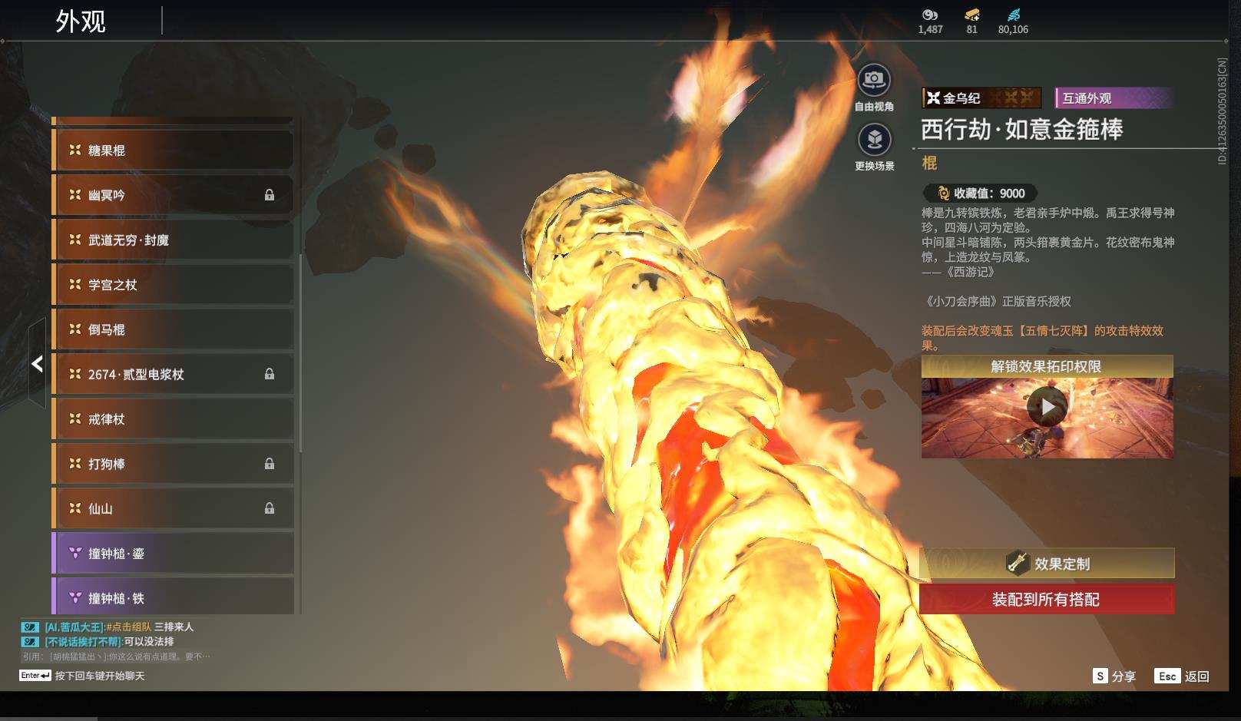
Task: Click the orange 五情七灭阵 effect note
Action: coord(1043,338)
